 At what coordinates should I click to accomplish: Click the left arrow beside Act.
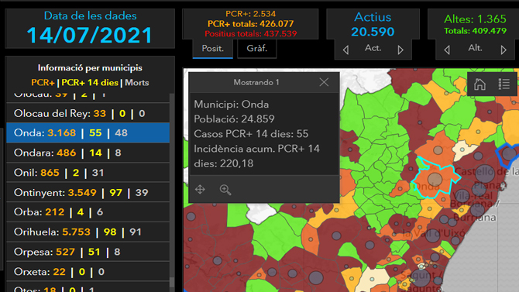(345, 50)
